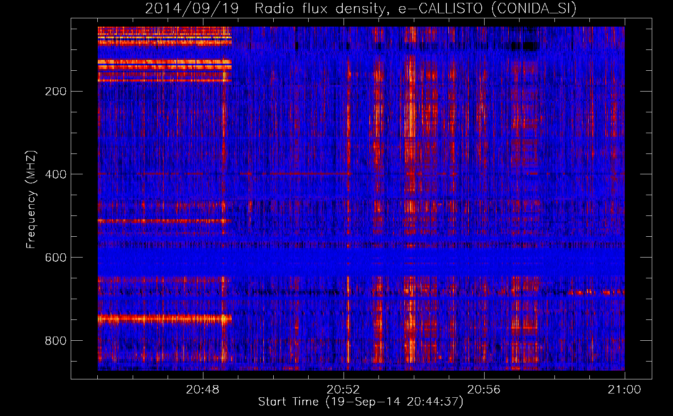This screenshot has width=673, height=416.
Task: Click the '21:00' time tick label
Action: 624,390
